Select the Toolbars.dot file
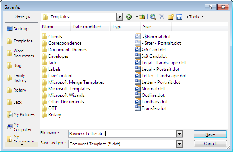The image size is (233, 152). (151, 102)
